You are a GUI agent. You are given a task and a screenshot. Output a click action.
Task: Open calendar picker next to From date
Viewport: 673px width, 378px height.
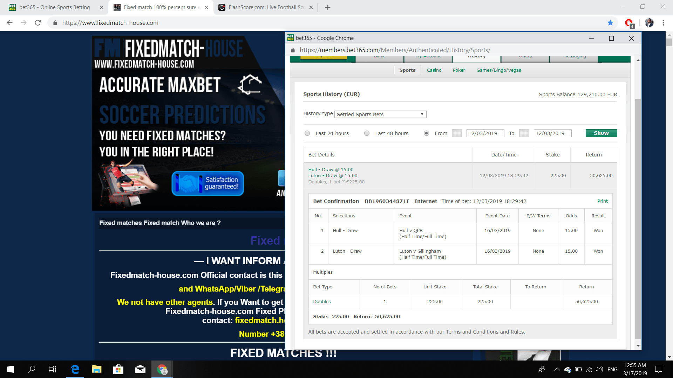click(457, 133)
